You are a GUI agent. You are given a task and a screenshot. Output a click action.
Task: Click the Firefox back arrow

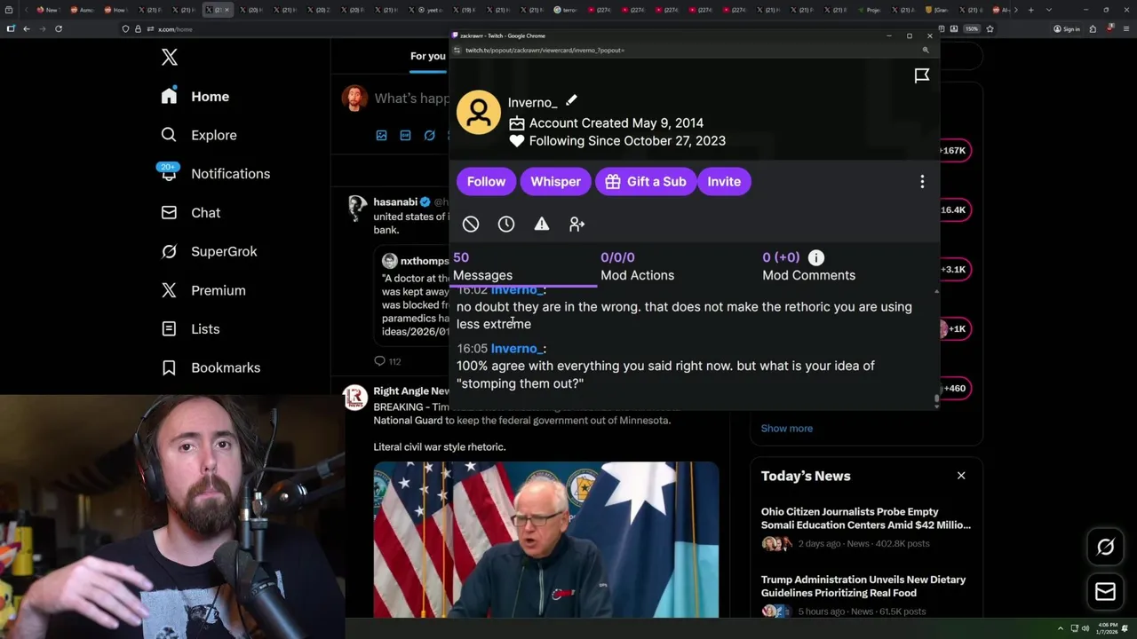point(27,29)
